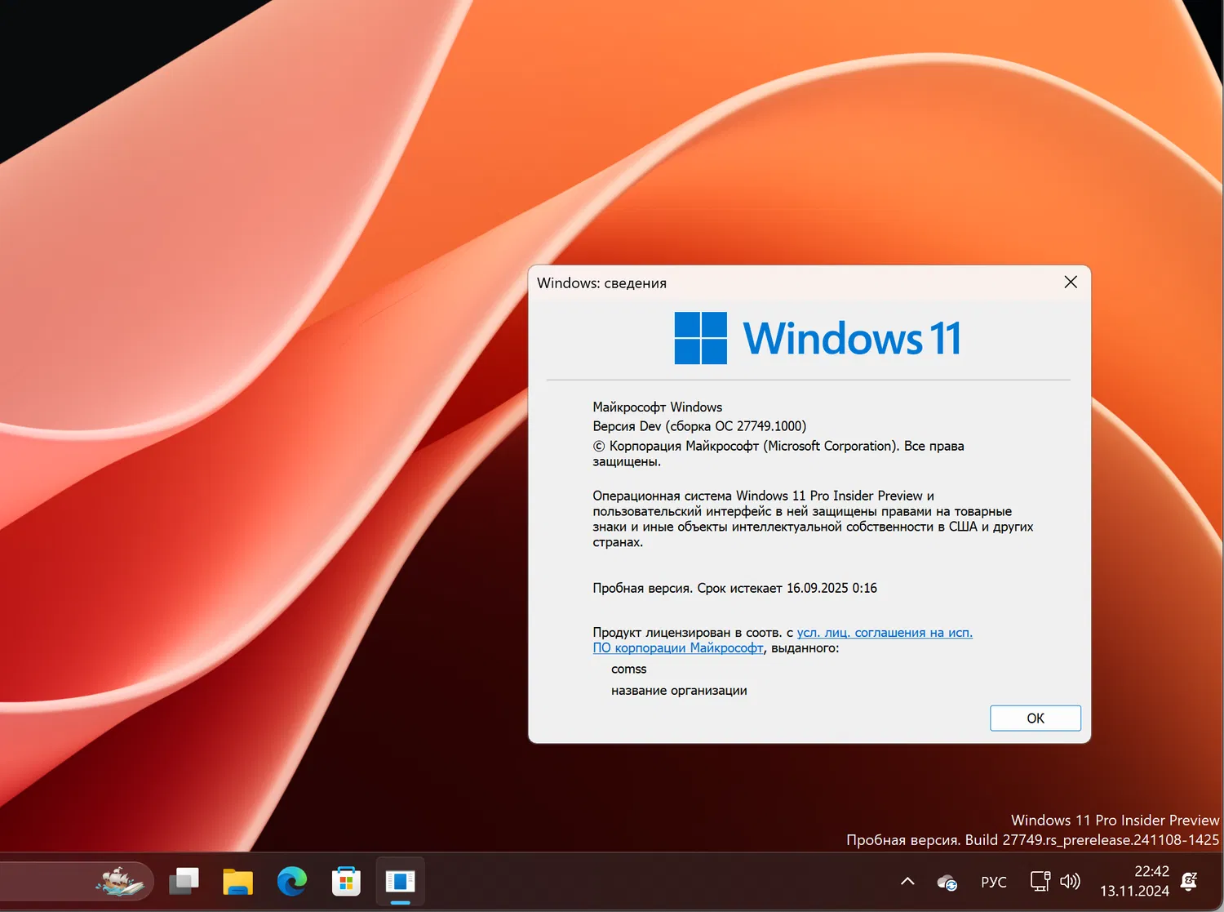The height and width of the screenshot is (912, 1224).
Task: Open File Explorer from the taskbar
Action: click(x=237, y=882)
